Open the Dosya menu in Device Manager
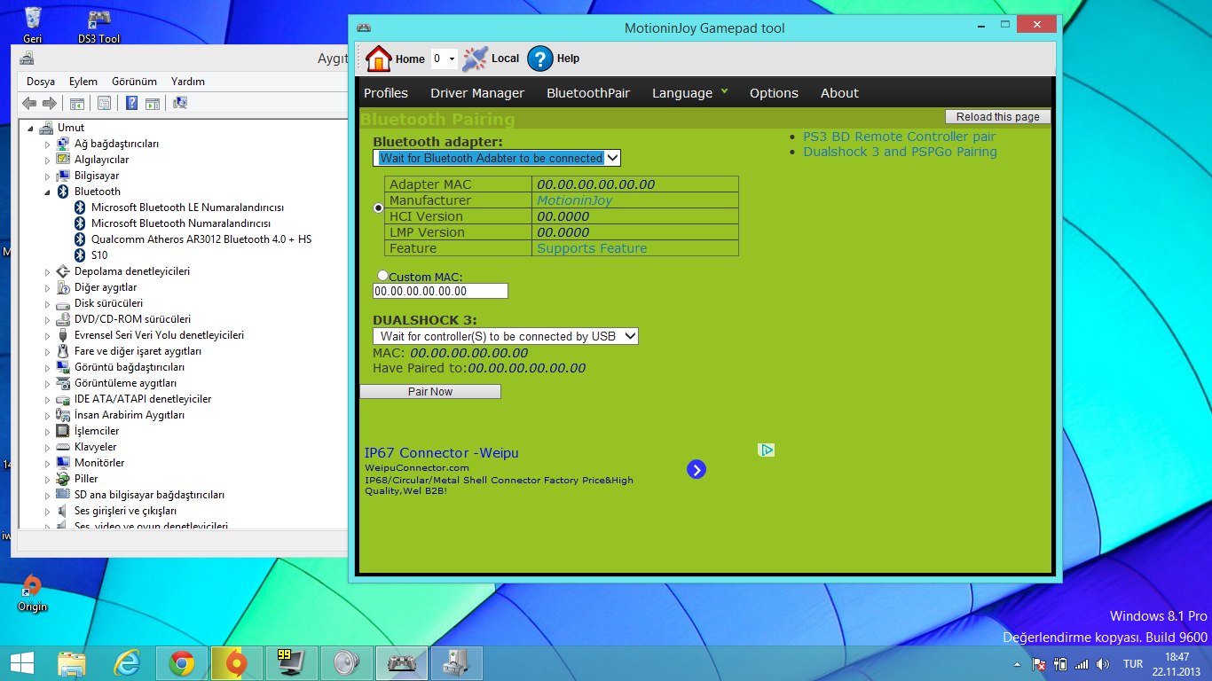 (x=41, y=82)
